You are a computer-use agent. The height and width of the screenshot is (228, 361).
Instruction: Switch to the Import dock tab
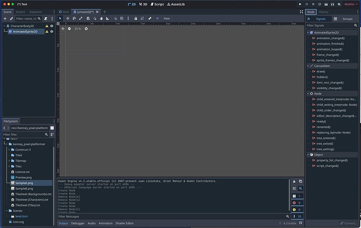tap(20, 12)
